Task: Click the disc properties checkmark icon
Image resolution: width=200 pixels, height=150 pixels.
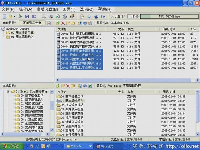Action: (x=49, y=23)
